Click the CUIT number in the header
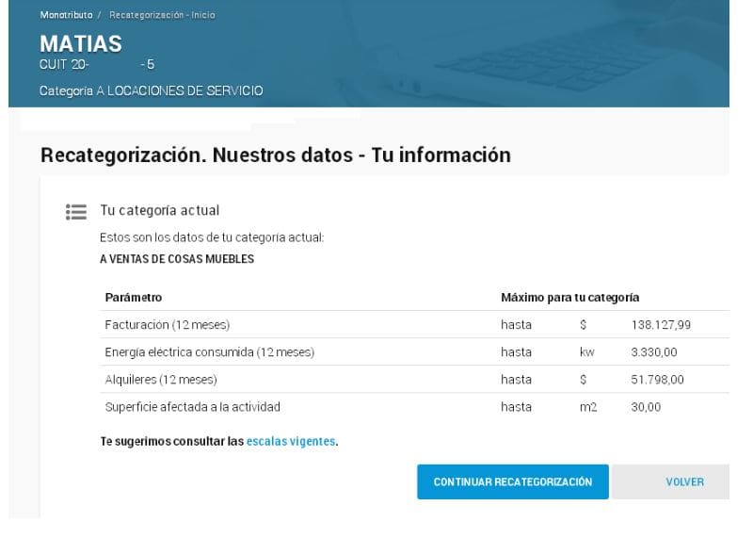The image size is (753, 538). click(x=96, y=65)
